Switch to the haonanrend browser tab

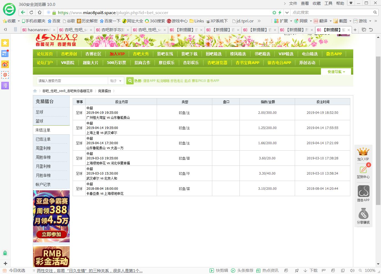39,30
